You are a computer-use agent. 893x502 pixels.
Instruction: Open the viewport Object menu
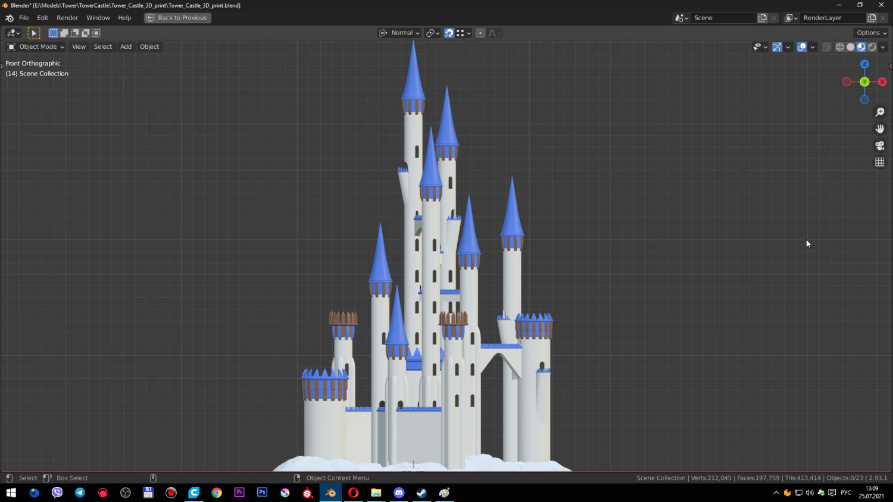pyautogui.click(x=149, y=47)
